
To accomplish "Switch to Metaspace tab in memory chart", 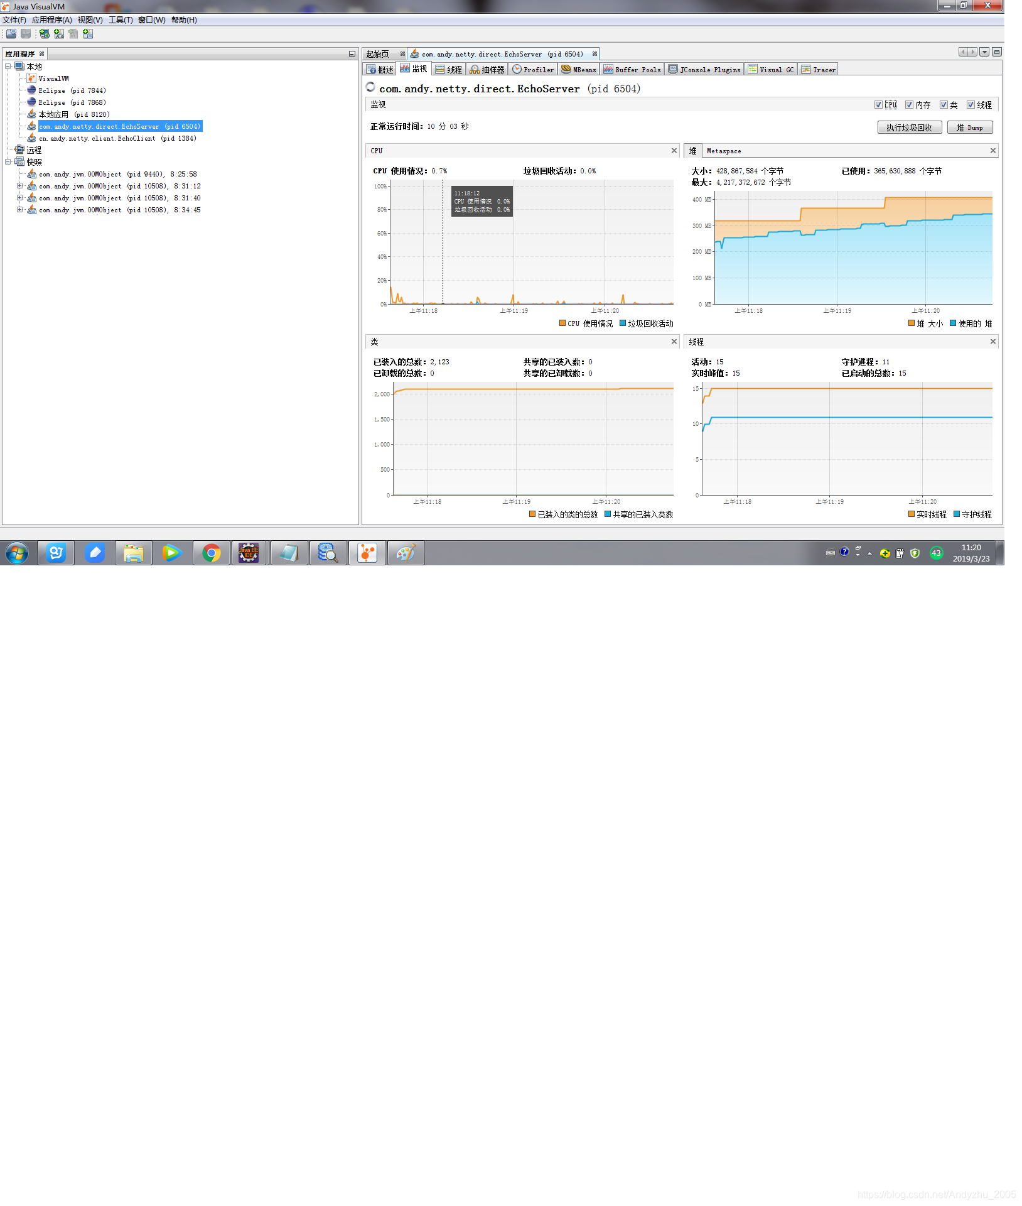I will pyautogui.click(x=724, y=151).
